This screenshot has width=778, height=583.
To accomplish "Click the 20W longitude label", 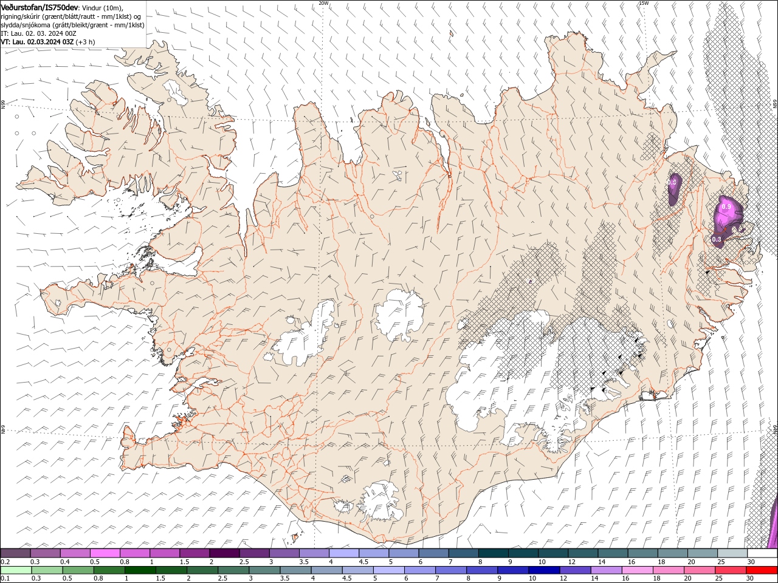I will tap(323, 3).
